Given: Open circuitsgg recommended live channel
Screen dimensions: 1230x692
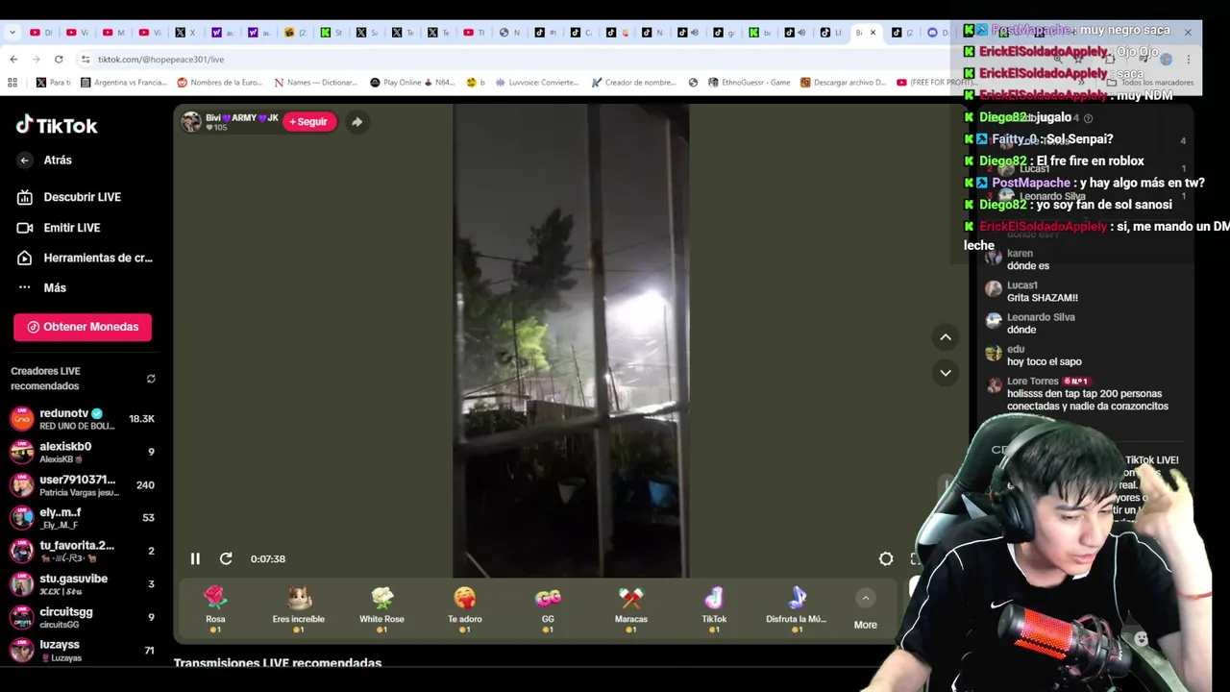Looking at the screenshot, I should pyautogui.click(x=83, y=617).
